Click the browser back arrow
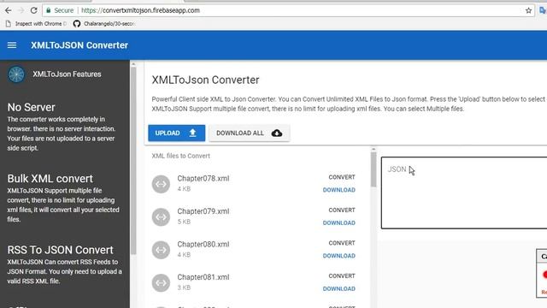547x308 pixels. pos(8,10)
